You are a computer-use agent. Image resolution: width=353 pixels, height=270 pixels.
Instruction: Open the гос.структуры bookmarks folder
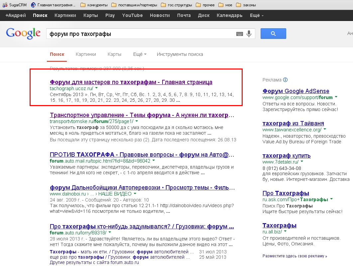[x=177, y=5]
